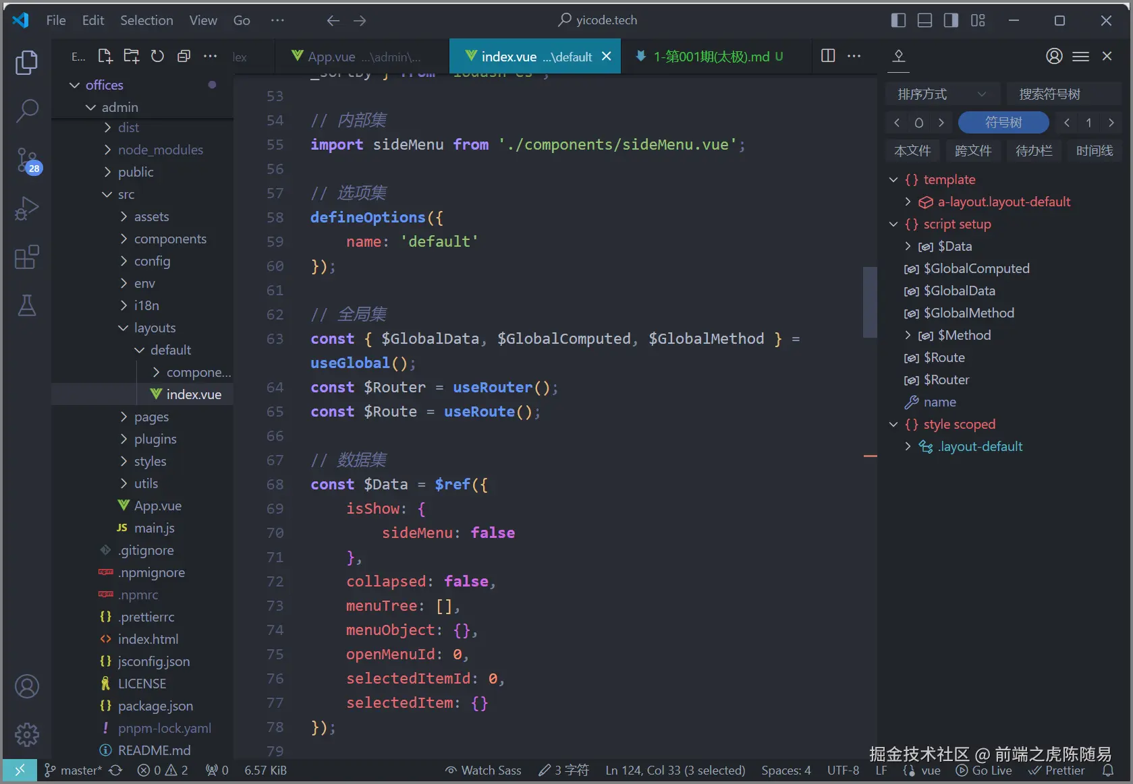Toggle Go Live server in status bar
The height and width of the screenshot is (784, 1133).
(x=984, y=770)
